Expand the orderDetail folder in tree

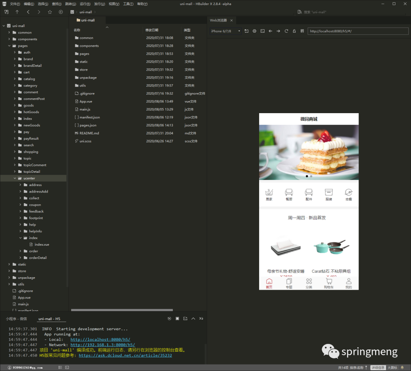[20, 258]
